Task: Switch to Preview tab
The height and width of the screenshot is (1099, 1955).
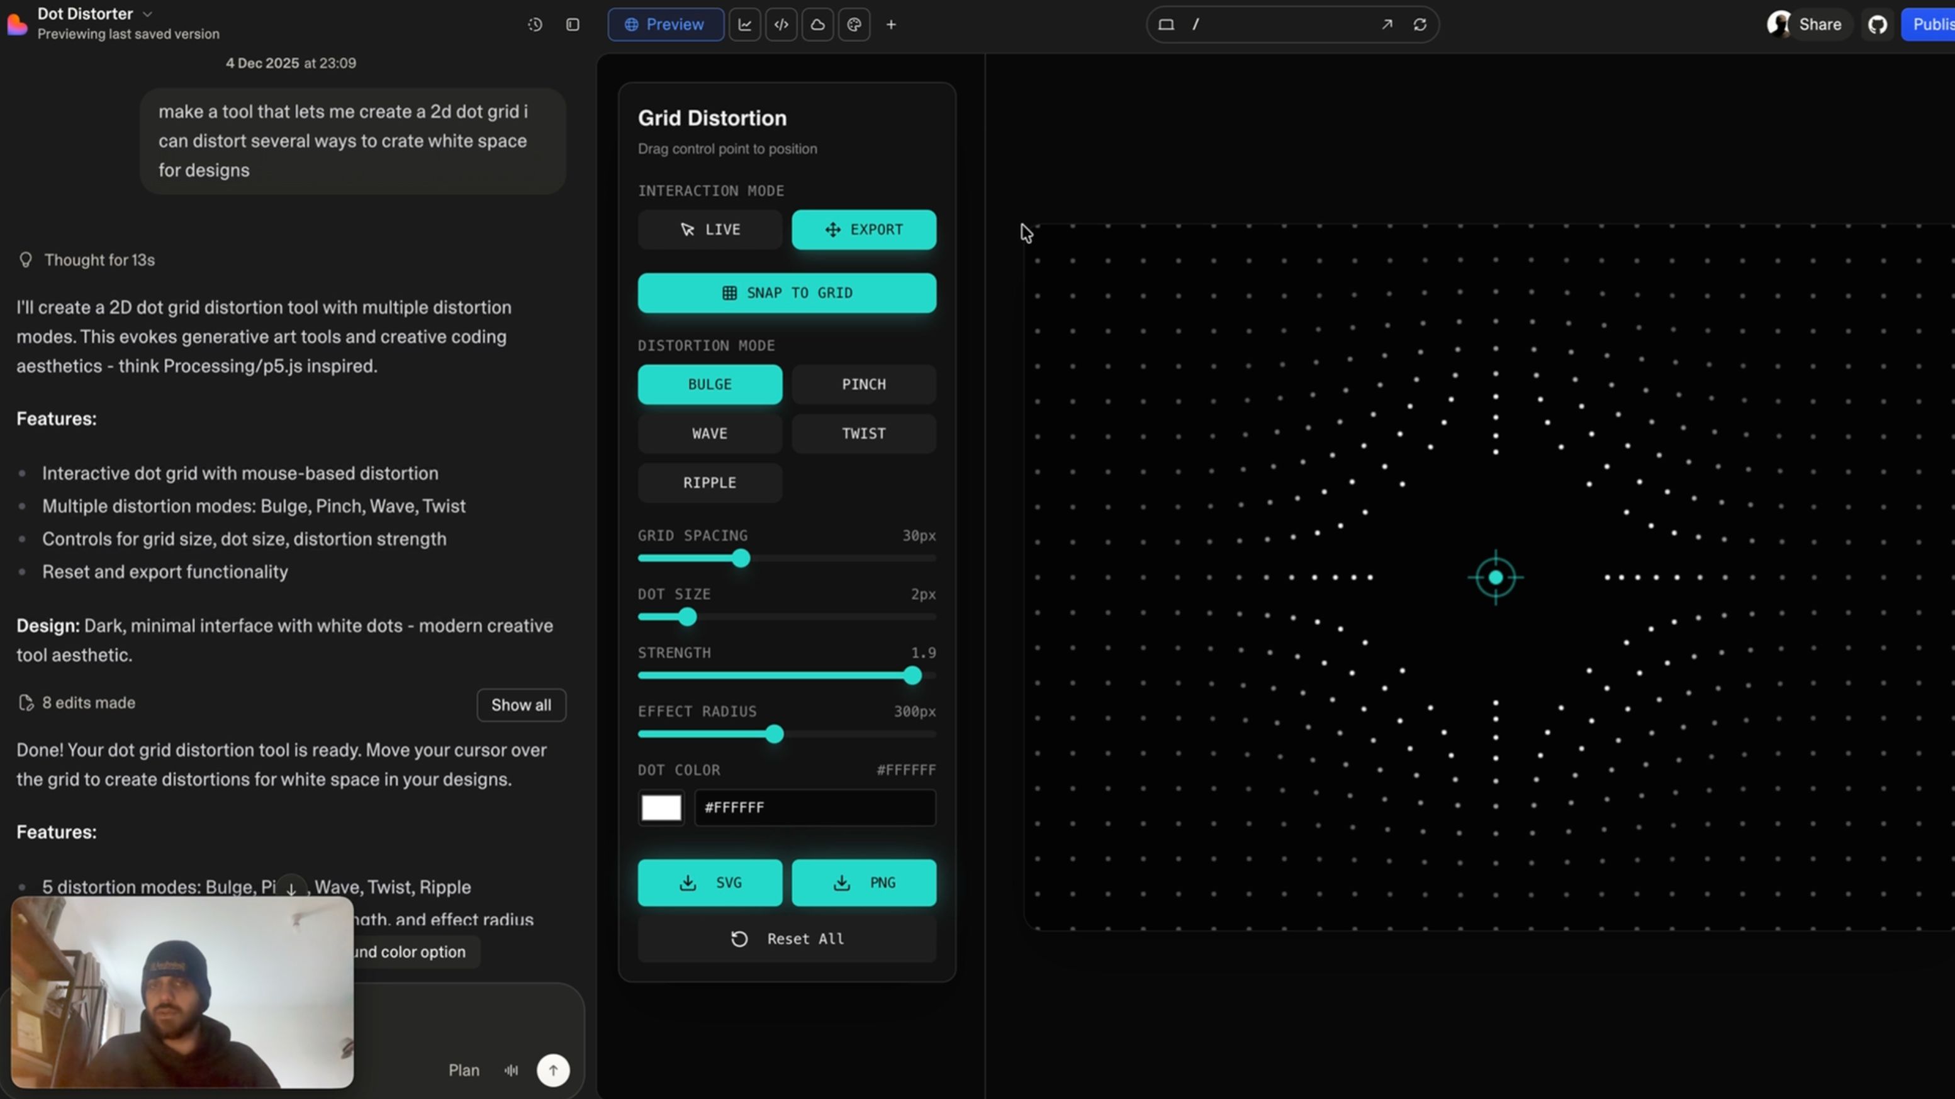Action: tap(665, 25)
